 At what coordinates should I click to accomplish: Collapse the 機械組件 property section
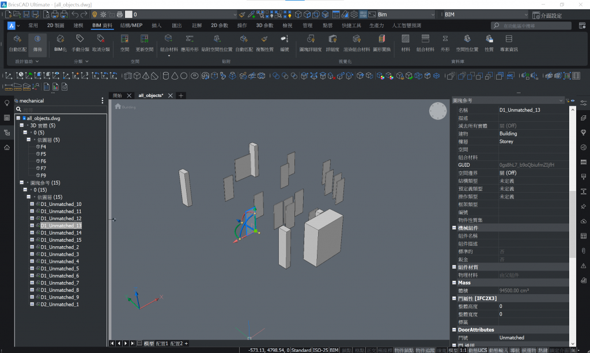[455, 228]
